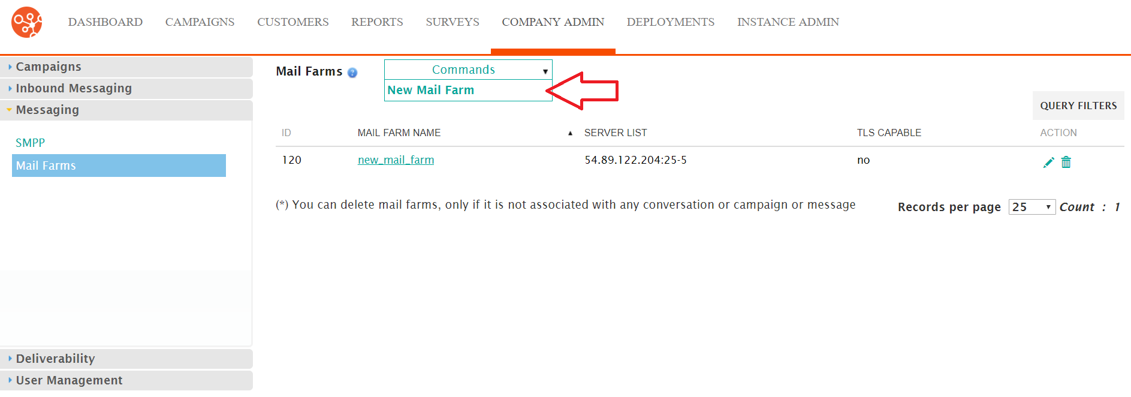This screenshot has width=1131, height=397.
Task: Go to the Deployments tab
Action: tap(671, 22)
